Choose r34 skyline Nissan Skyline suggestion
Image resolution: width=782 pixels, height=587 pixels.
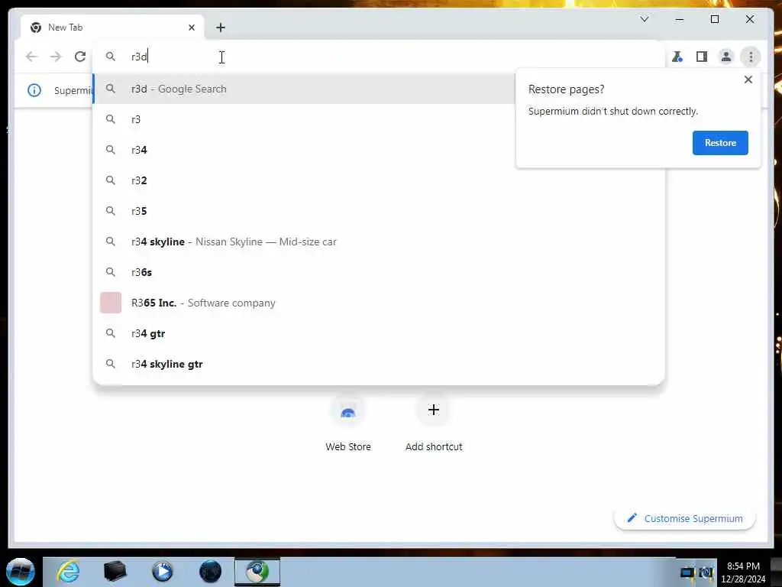379,242
